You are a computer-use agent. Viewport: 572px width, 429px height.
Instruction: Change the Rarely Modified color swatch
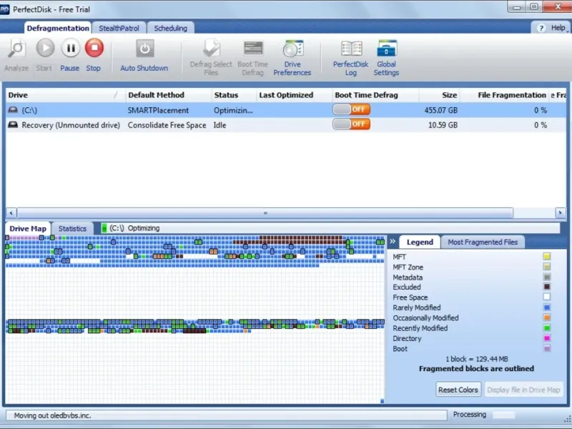[x=546, y=307]
